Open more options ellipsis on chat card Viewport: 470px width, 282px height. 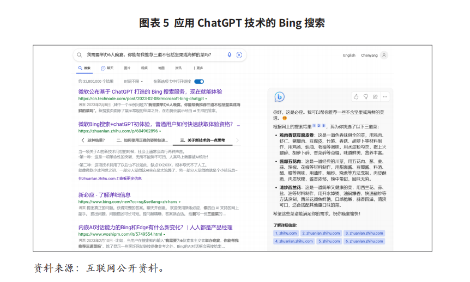tap(385, 97)
